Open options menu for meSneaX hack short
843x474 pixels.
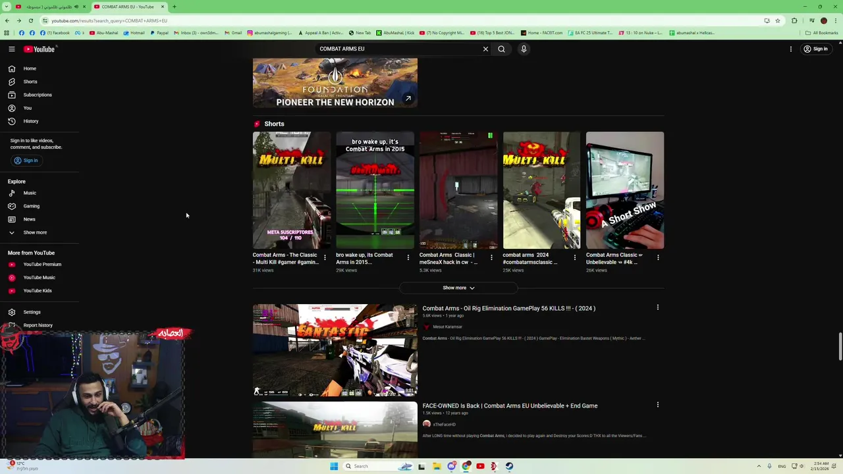coord(491,257)
